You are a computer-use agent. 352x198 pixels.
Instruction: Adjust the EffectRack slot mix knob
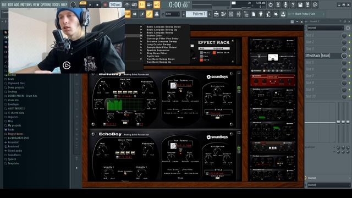[x=344, y=56]
